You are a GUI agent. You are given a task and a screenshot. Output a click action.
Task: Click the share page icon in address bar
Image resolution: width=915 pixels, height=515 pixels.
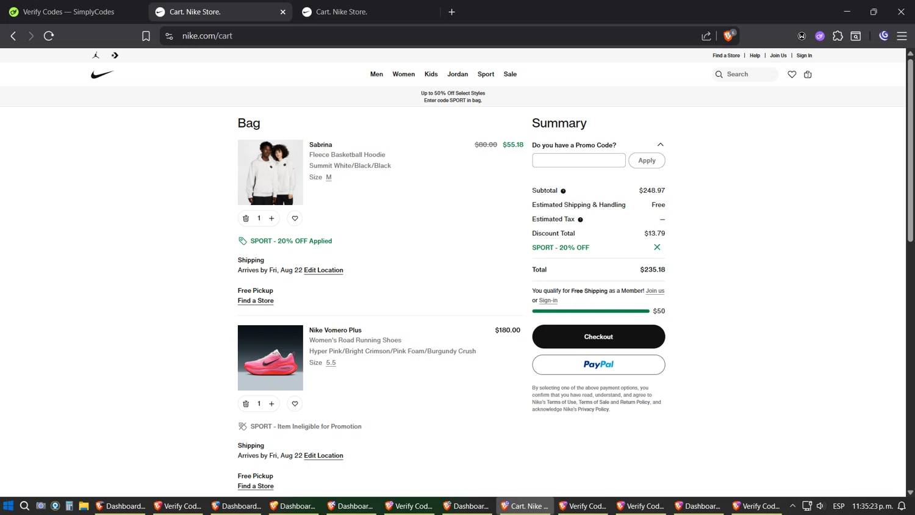click(706, 36)
